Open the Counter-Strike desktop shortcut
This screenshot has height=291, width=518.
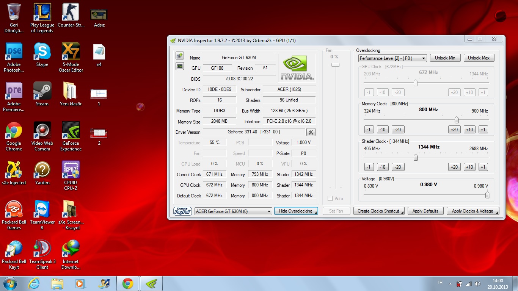click(71, 15)
